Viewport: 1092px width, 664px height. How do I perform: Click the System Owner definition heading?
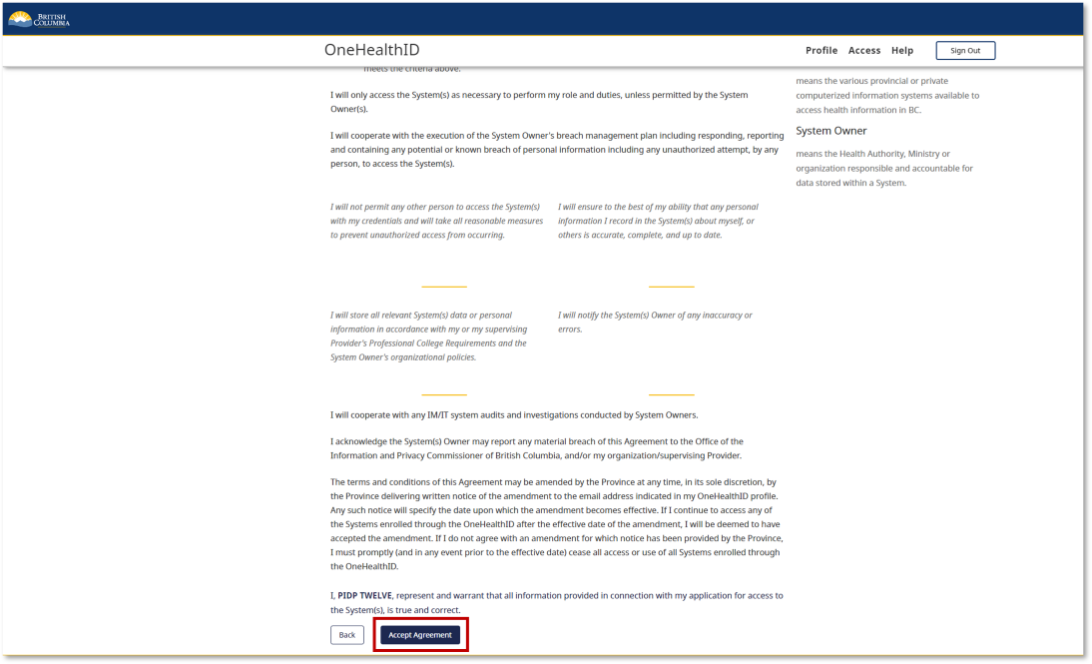[830, 131]
